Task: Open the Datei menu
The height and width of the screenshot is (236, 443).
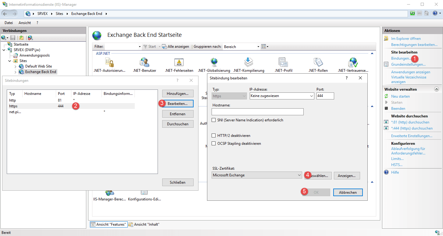Action: pyautogui.click(x=9, y=23)
